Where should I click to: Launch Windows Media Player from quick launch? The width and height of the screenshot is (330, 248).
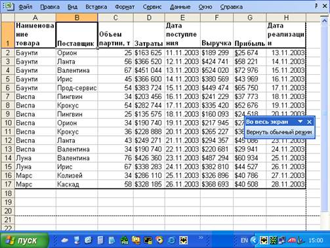(159, 241)
